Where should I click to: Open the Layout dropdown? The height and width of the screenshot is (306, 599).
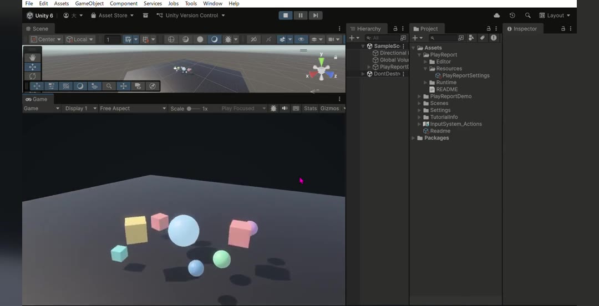click(x=554, y=16)
